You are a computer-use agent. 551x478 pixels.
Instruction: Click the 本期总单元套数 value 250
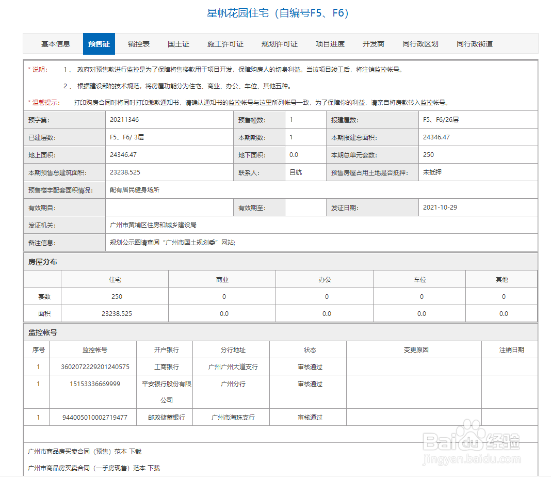coord(428,155)
